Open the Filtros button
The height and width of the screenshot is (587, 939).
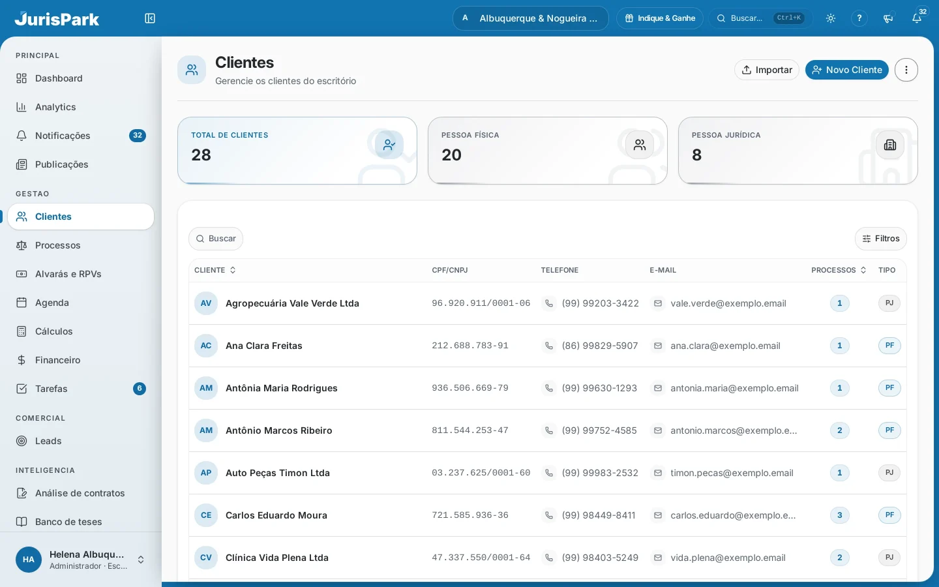[x=881, y=239]
